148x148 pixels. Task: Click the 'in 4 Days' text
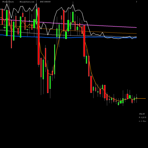click(142, 121)
